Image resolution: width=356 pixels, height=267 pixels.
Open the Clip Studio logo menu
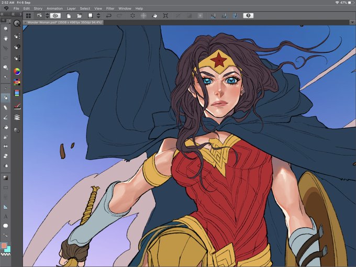coord(6,8)
